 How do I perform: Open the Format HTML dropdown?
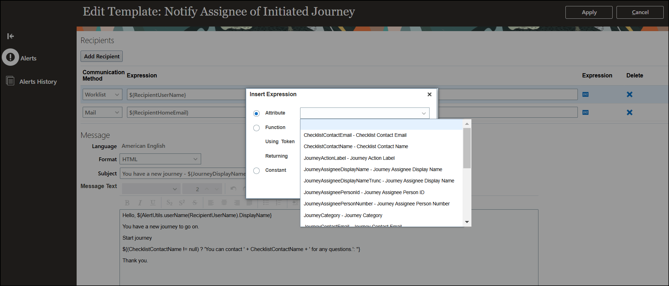coord(160,159)
